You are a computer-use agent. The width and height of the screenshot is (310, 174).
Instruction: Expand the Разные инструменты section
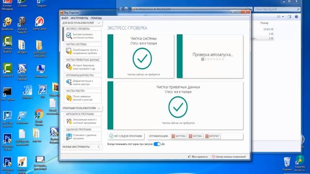tap(99, 147)
